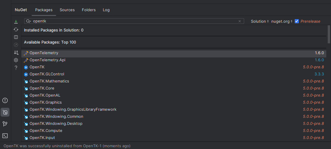331x149 pixels.
Task: Click the OpenTK.OpenAL package icon
Action: [26, 95]
